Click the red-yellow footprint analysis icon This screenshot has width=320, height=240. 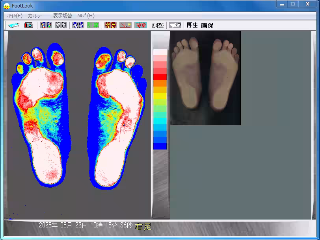point(110,25)
